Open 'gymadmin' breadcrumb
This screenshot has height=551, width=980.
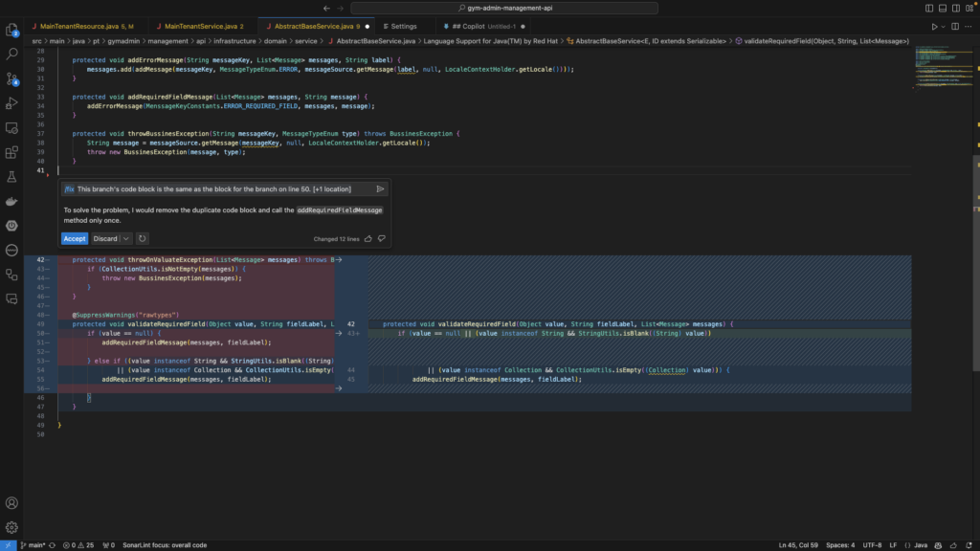(123, 41)
